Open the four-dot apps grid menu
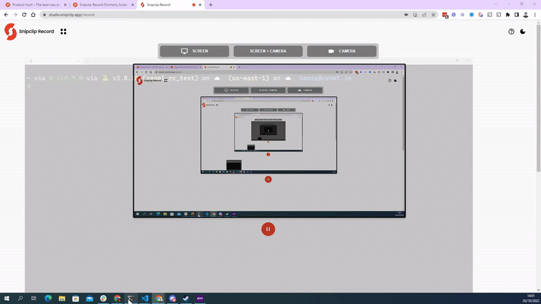 [x=63, y=31]
